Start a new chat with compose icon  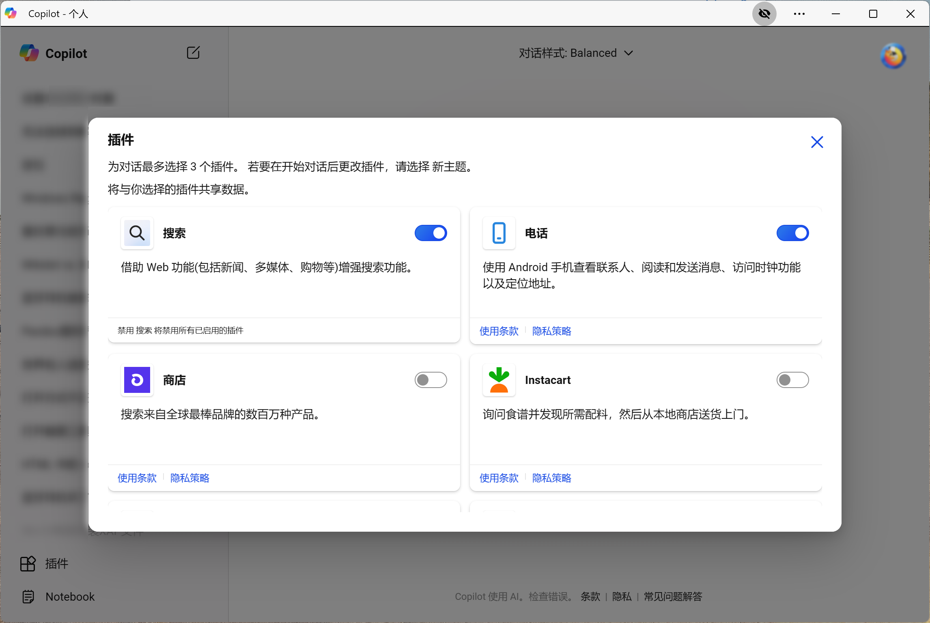click(193, 53)
